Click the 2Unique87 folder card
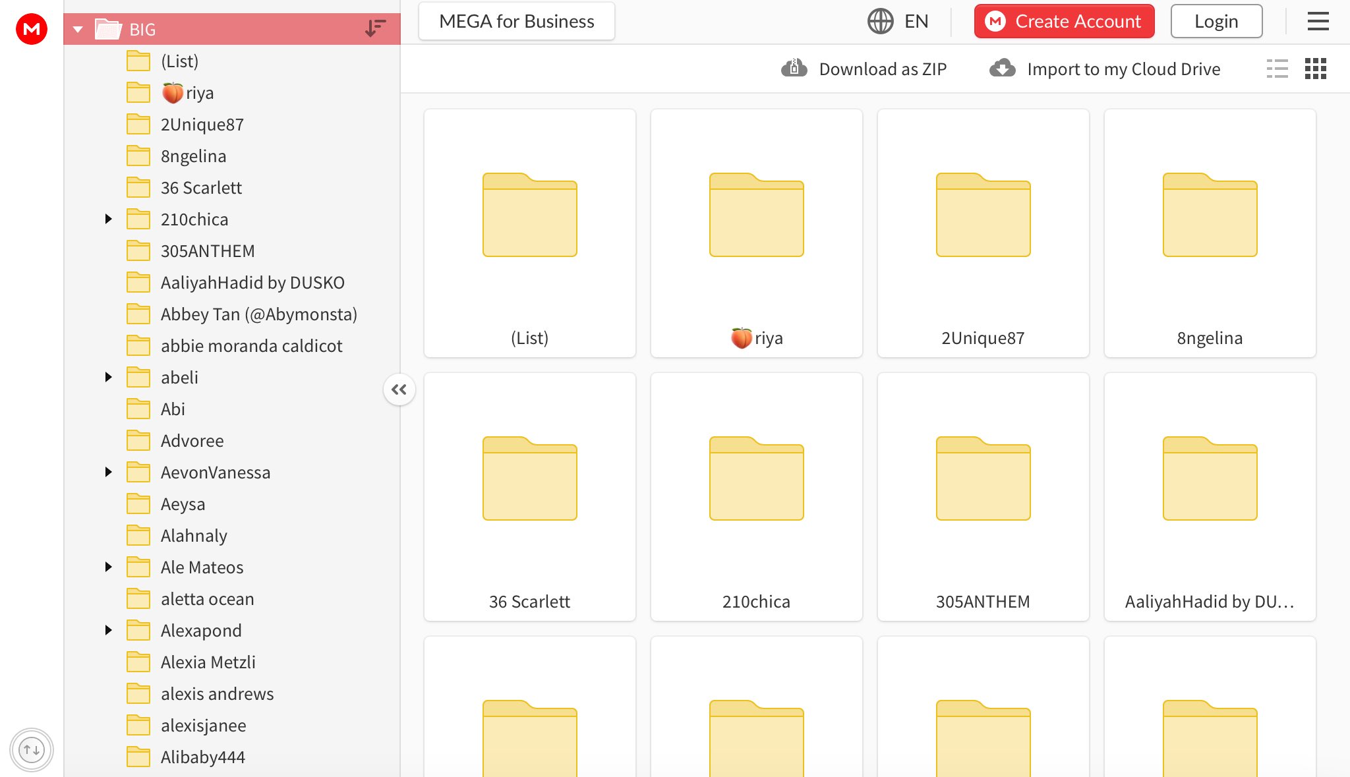This screenshot has height=777, width=1350. click(983, 233)
